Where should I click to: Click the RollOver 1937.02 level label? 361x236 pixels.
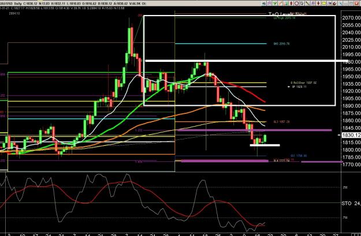304,83
